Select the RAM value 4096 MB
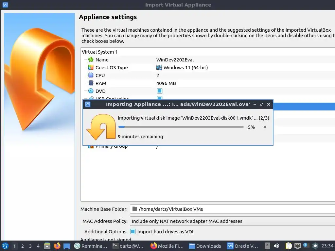The height and width of the screenshot is (251, 335). [166, 83]
